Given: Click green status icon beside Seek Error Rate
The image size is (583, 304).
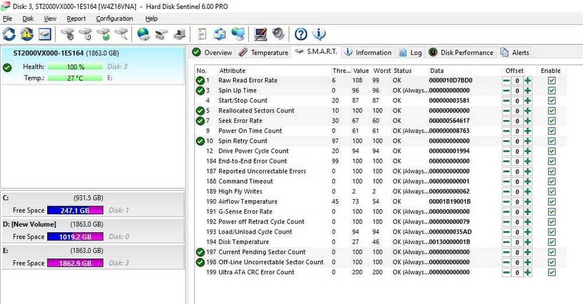Looking at the screenshot, I should [x=200, y=121].
